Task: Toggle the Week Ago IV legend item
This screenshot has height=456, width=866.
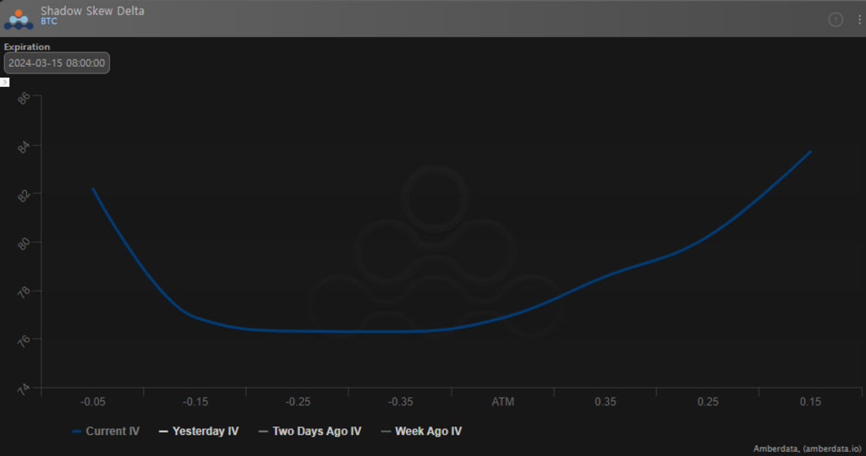Action: [x=428, y=432]
